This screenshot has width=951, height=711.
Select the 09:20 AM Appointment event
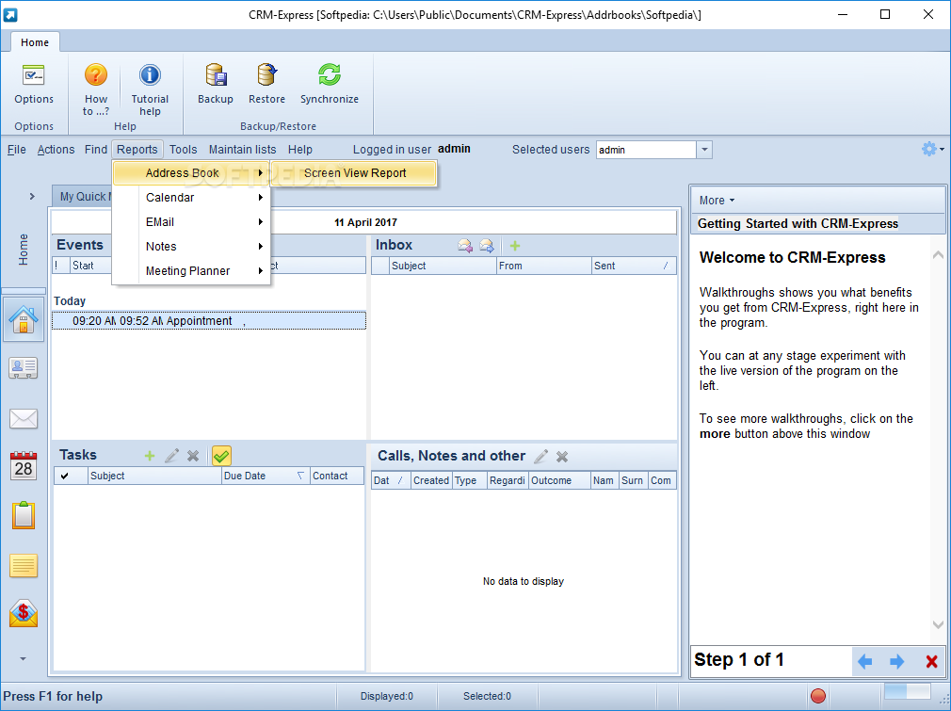(x=209, y=321)
